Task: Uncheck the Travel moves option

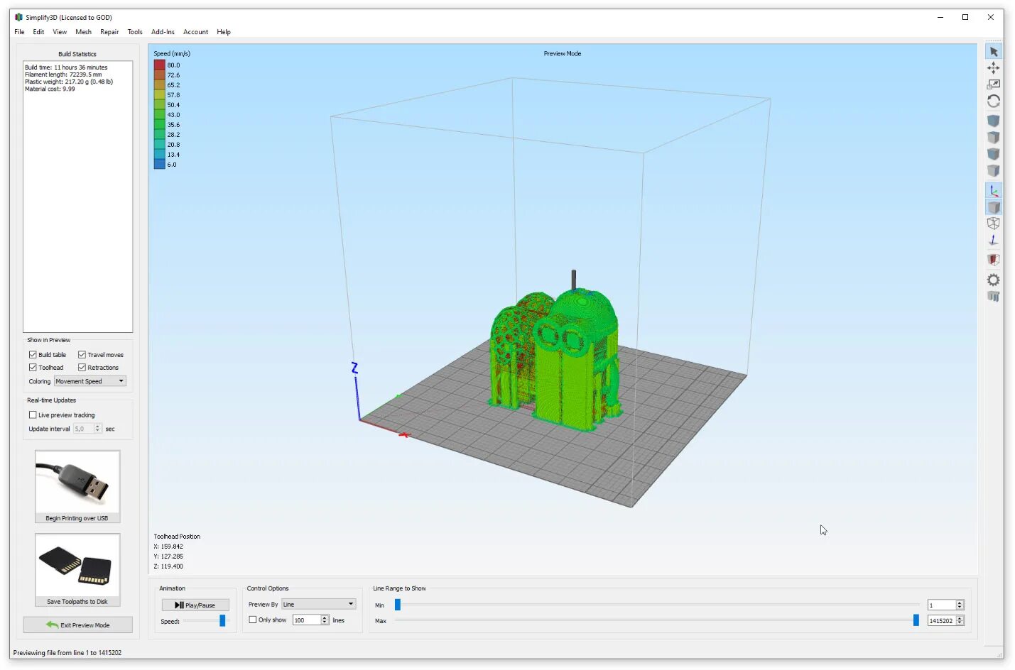Action: (83, 354)
